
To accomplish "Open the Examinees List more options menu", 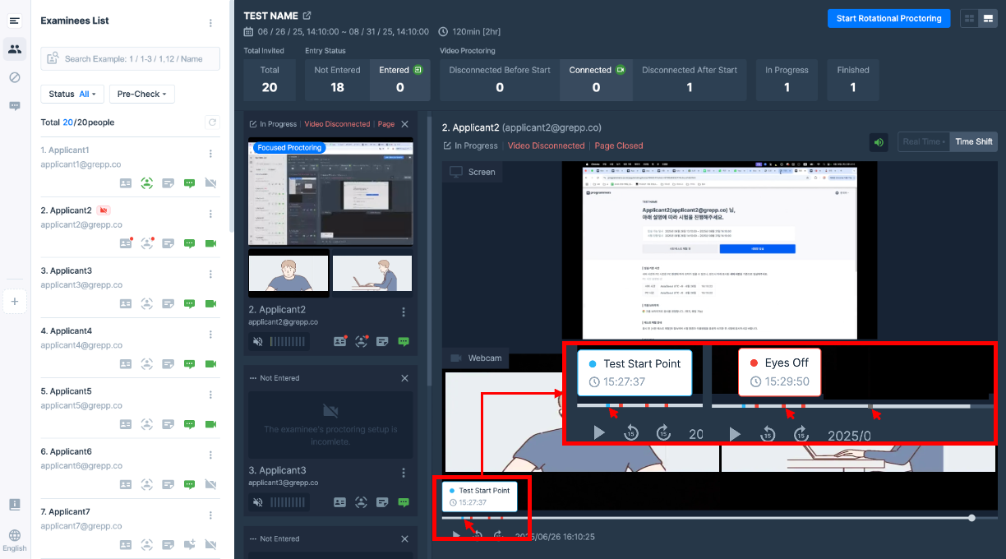I will (x=211, y=23).
